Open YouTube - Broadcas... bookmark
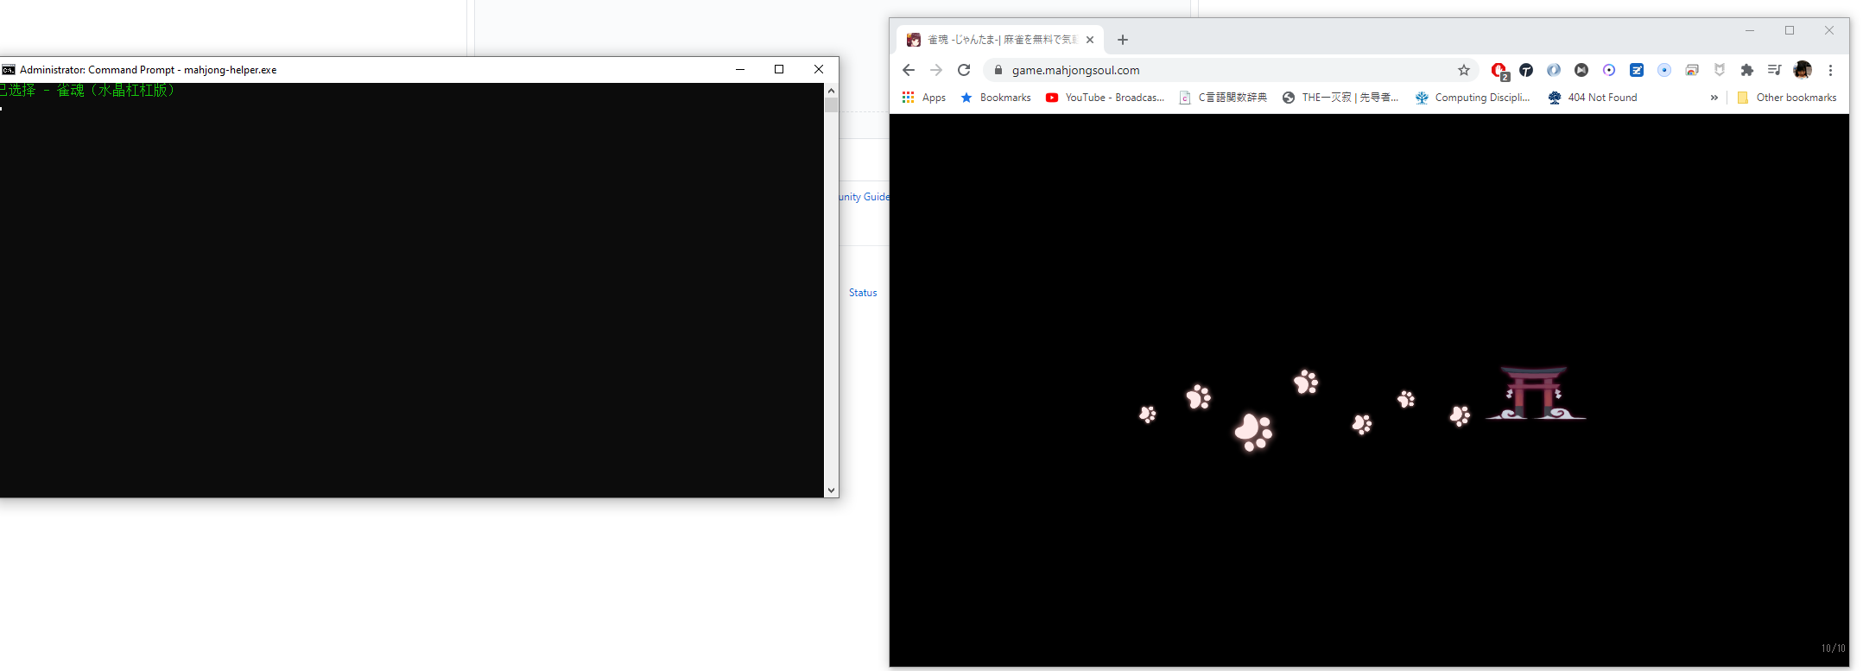Screen dimensions: 1863x671 [x=1105, y=98]
